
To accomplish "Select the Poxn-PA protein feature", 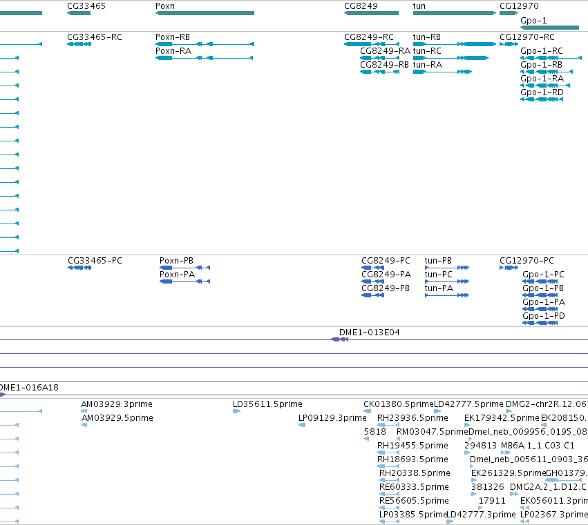I will (184, 281).
